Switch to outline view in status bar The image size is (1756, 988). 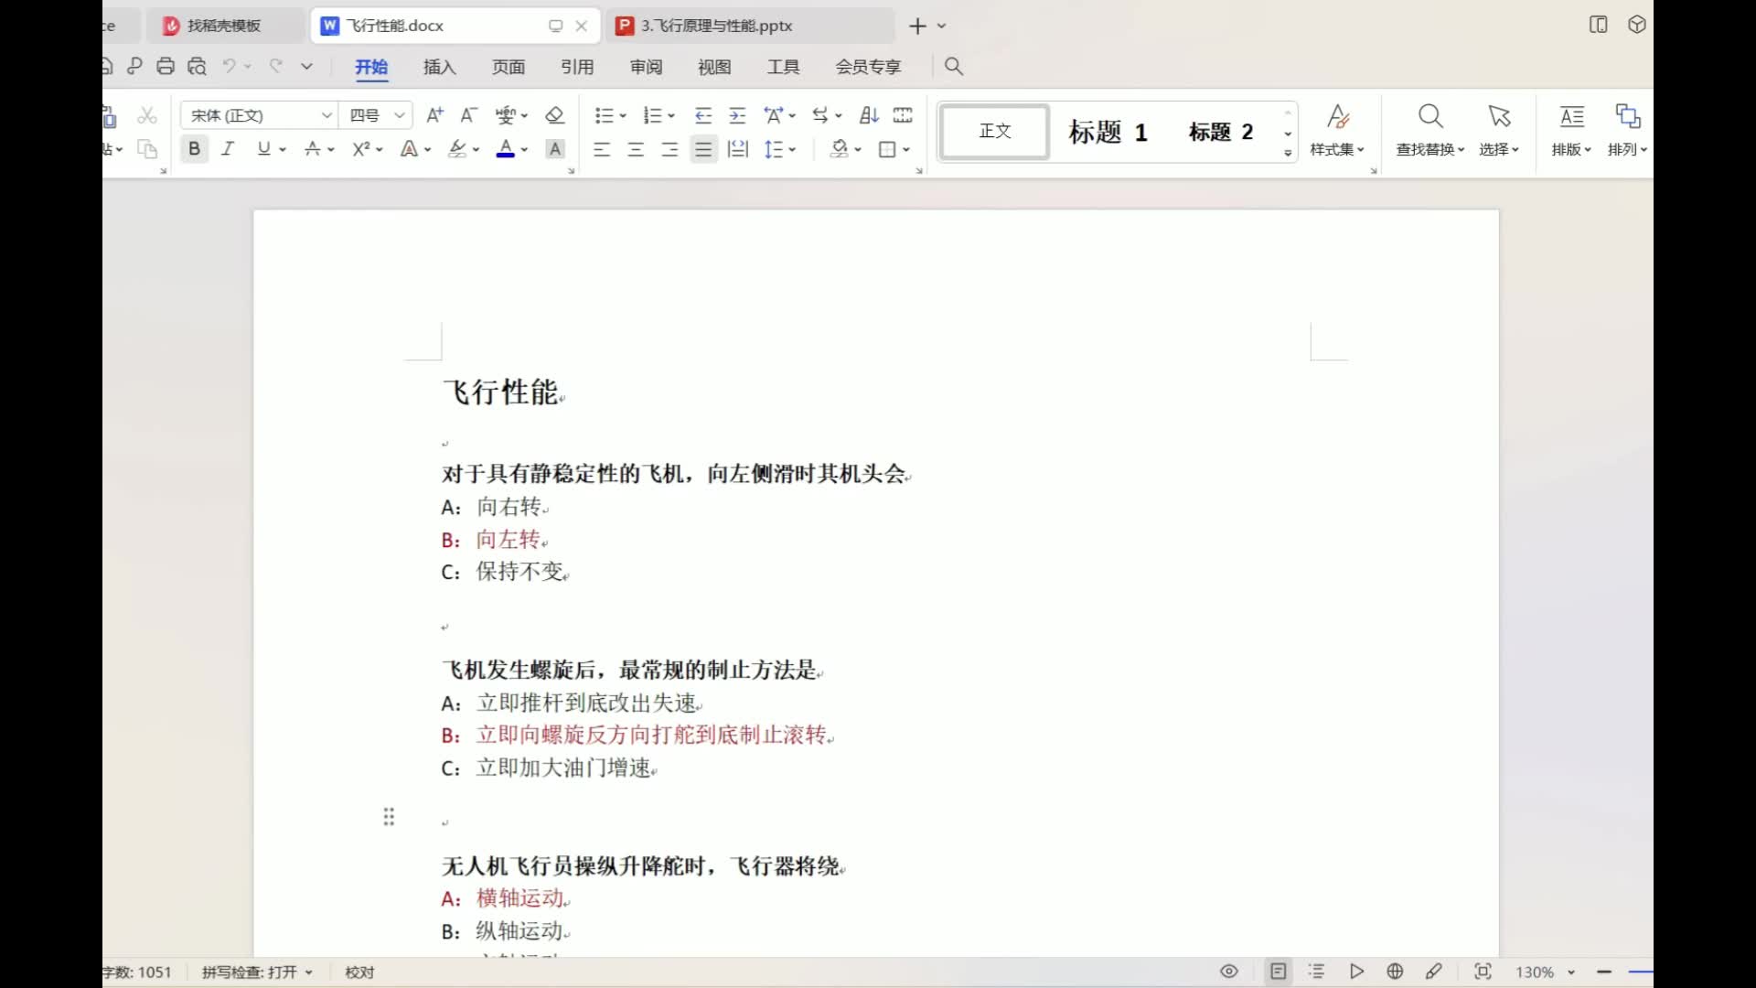click(x=1317, y=972)
